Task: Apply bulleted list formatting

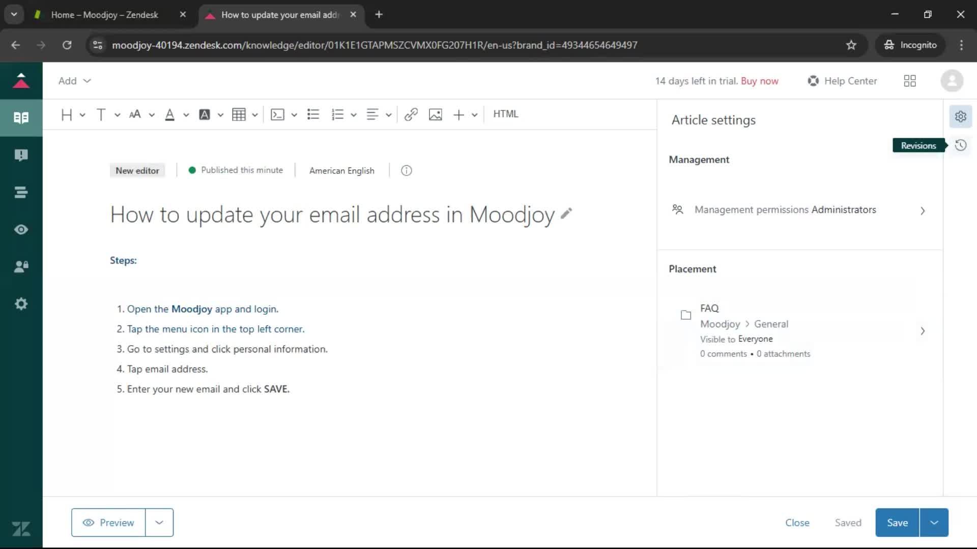Action: 313,114
